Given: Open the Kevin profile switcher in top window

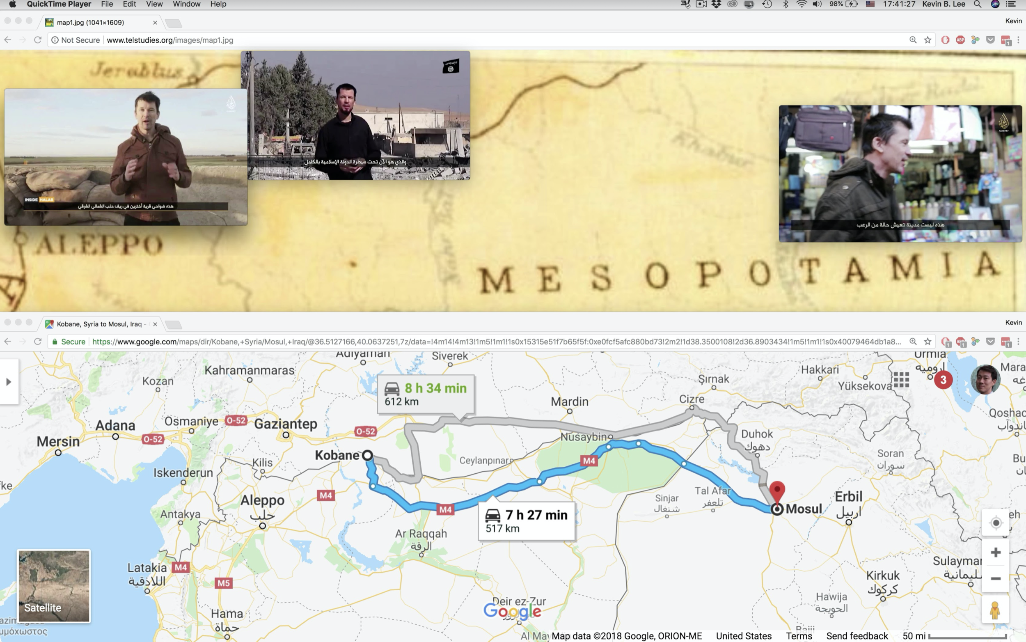Looking at the screenshot, I should tap(1013, 21).
